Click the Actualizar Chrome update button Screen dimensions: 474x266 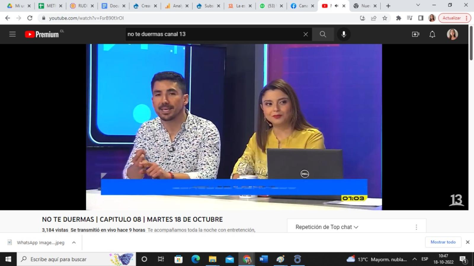click(x=452, y=18)
